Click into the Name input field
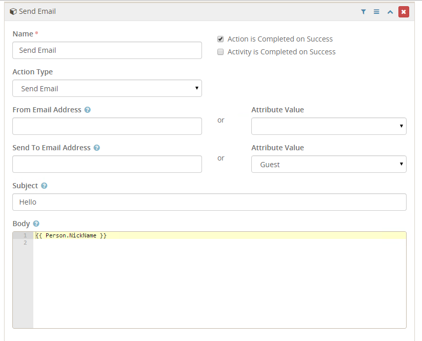This screenshot has width=422, height=341. (107, 50)
